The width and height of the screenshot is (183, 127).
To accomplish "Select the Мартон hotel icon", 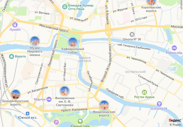I will click(49, 99).
